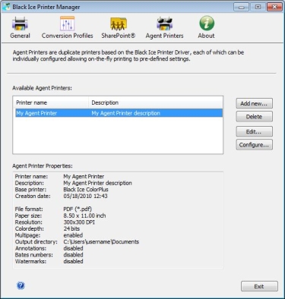Viewport: 285px width, 299px height.
Task: Click the PDF (*.pdf) file format value
Action: coord(78,209)
